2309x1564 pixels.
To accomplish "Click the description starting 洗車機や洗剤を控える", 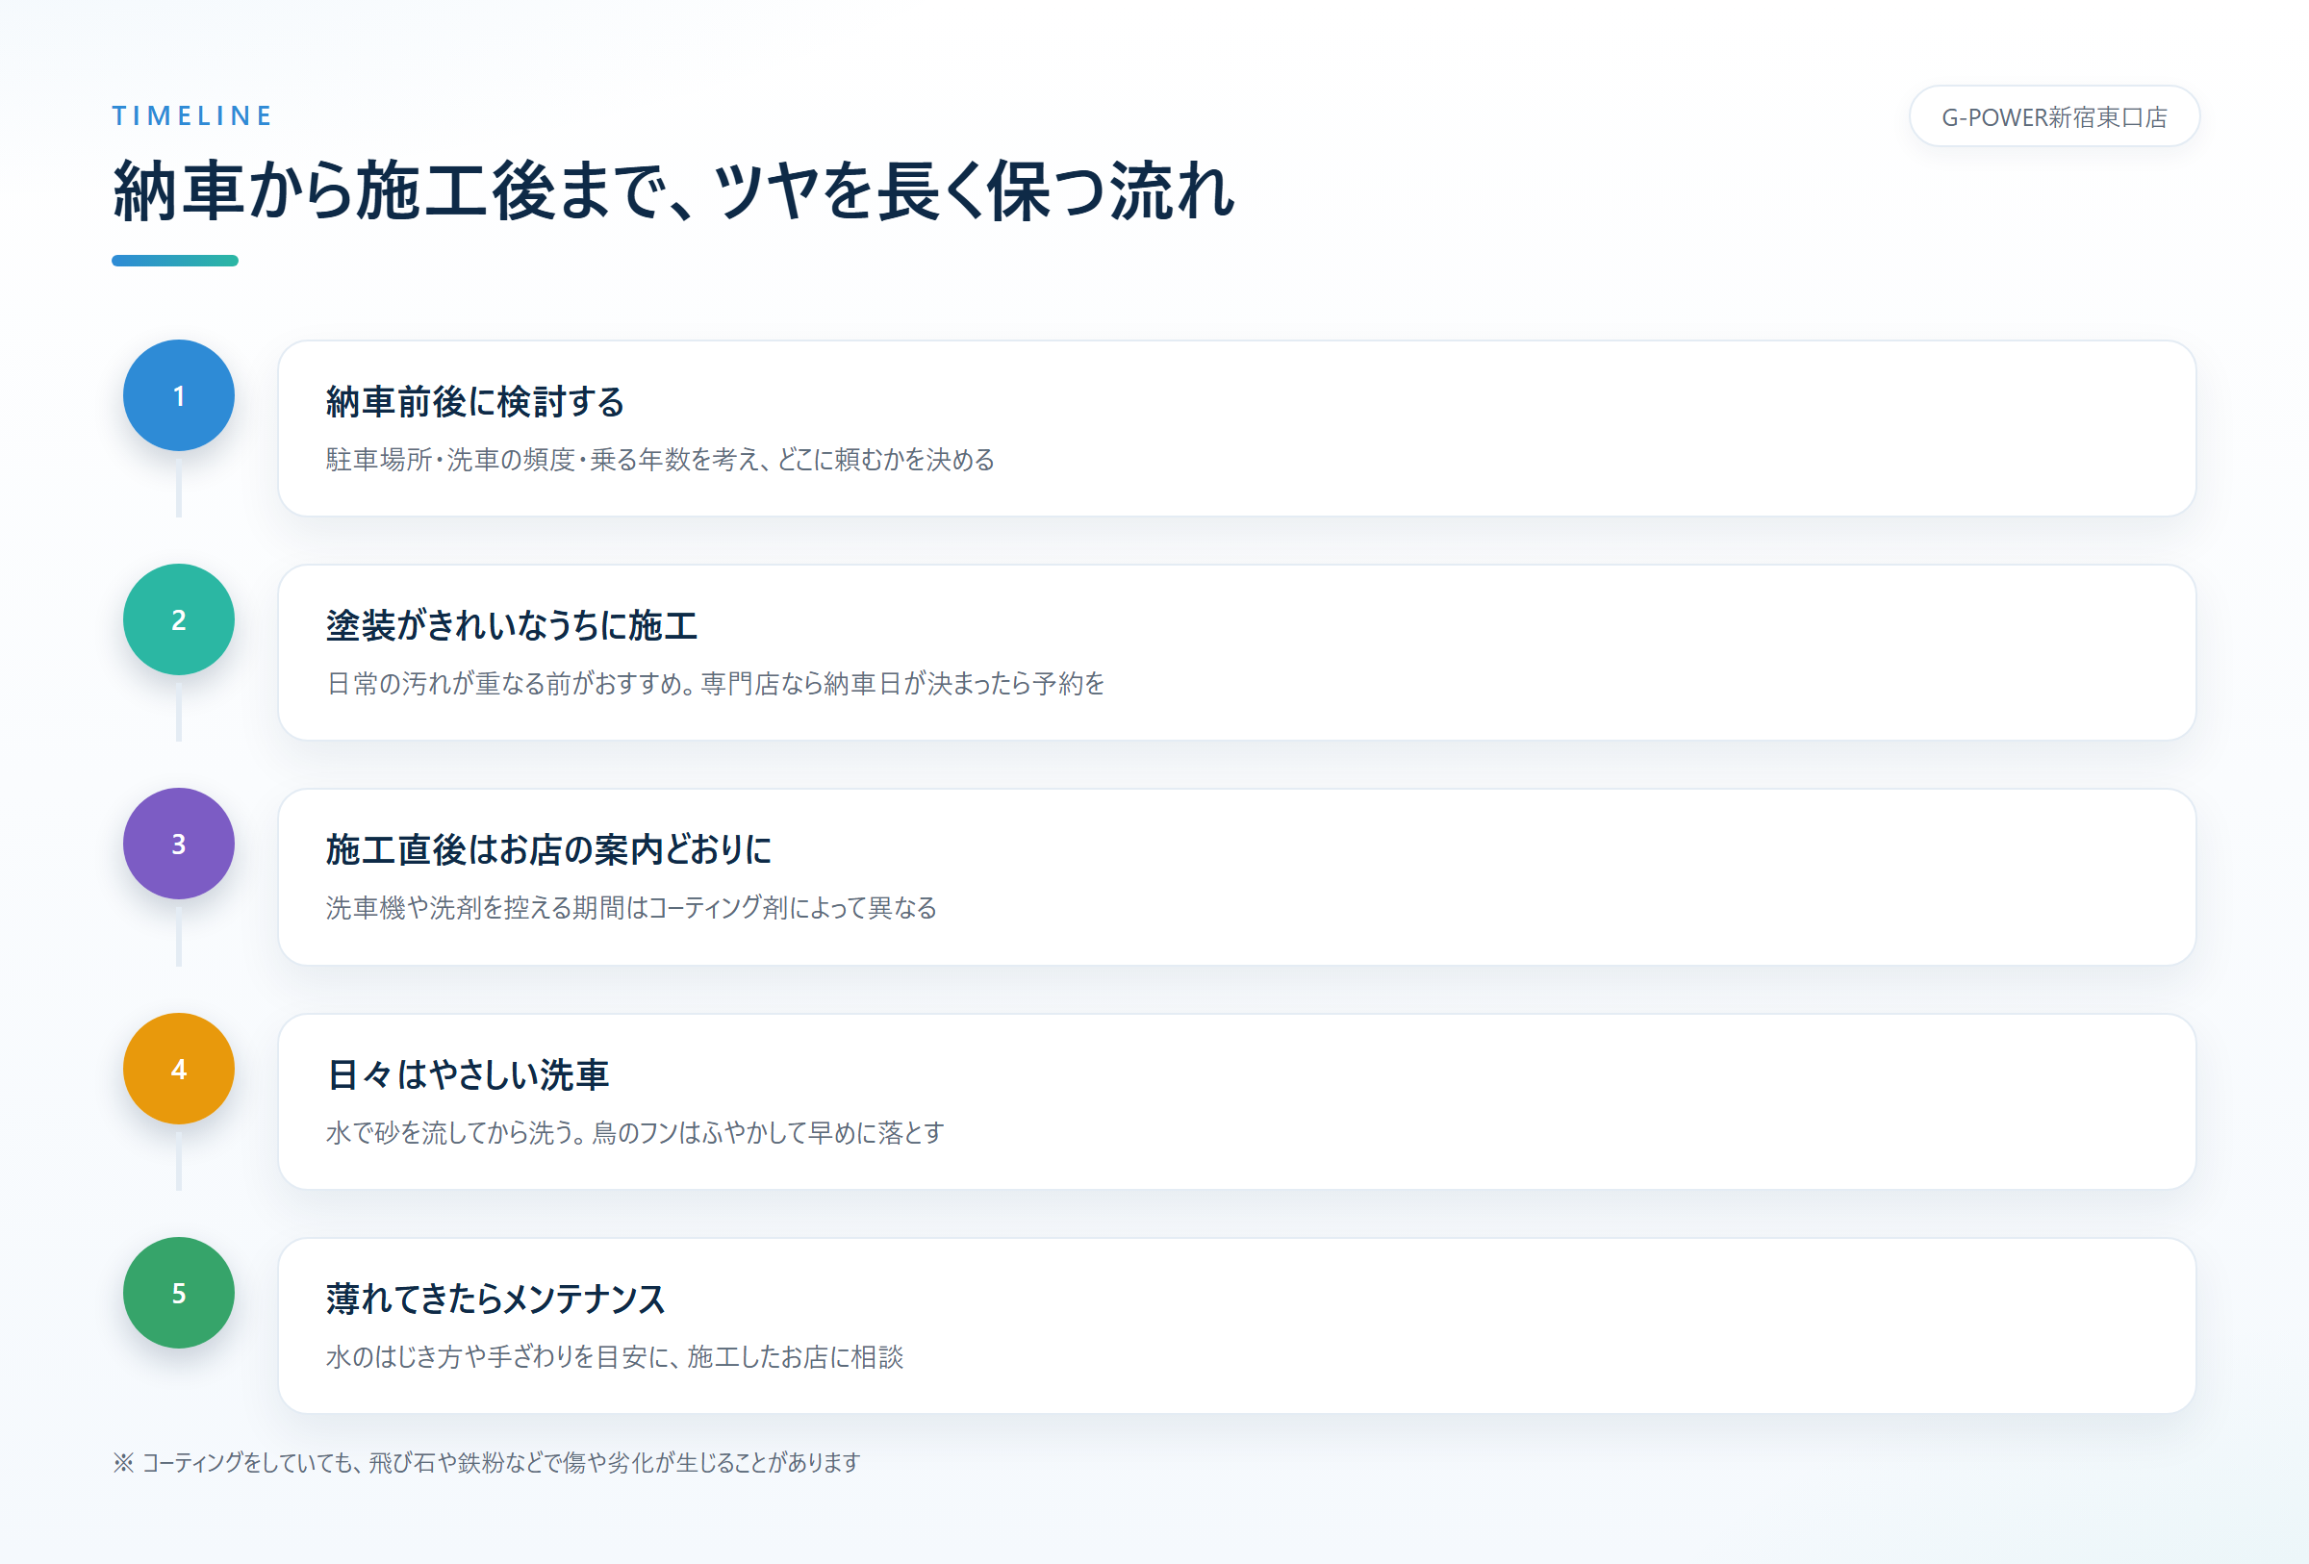I will coord(631,909).
